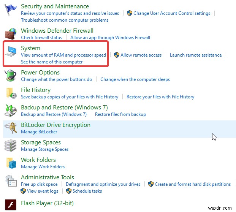Click the Power Options battery icon
The height and width of the screenshot is (212, 236).
click(11, 76)
